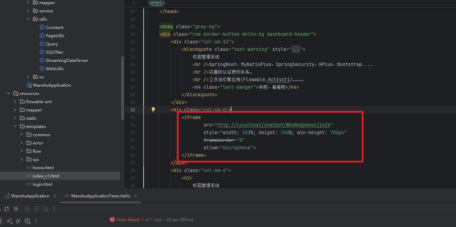Expand the vo package
This screenshot has height=227, width=456.
coord(29,77)
